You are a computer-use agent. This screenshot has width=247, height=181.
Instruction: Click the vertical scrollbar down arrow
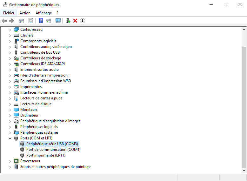pos(244,171)
